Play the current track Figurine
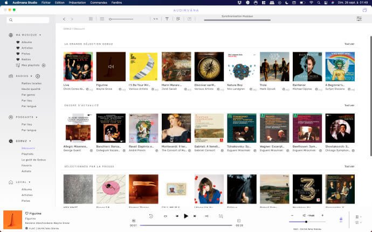The image size is (372, 232). 186,216
